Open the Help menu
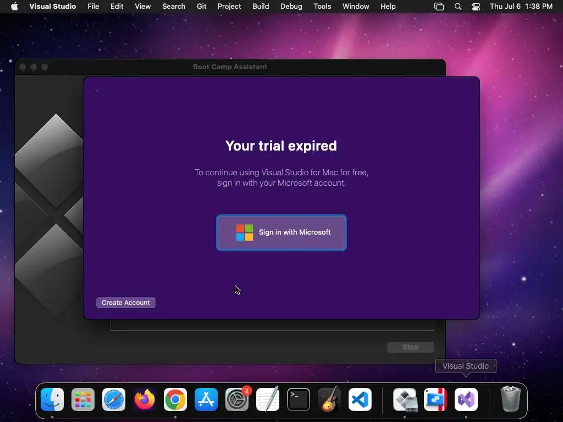This screenshot has height=422, width=563. point(388,6)
